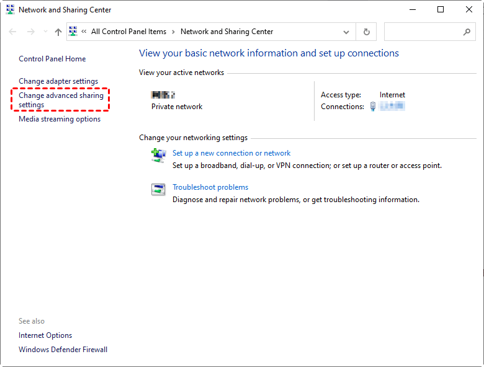The width and height of the screenshot is (484, 367).
Task: Open Change advanced sharing settings
Action: pos(61,100)
